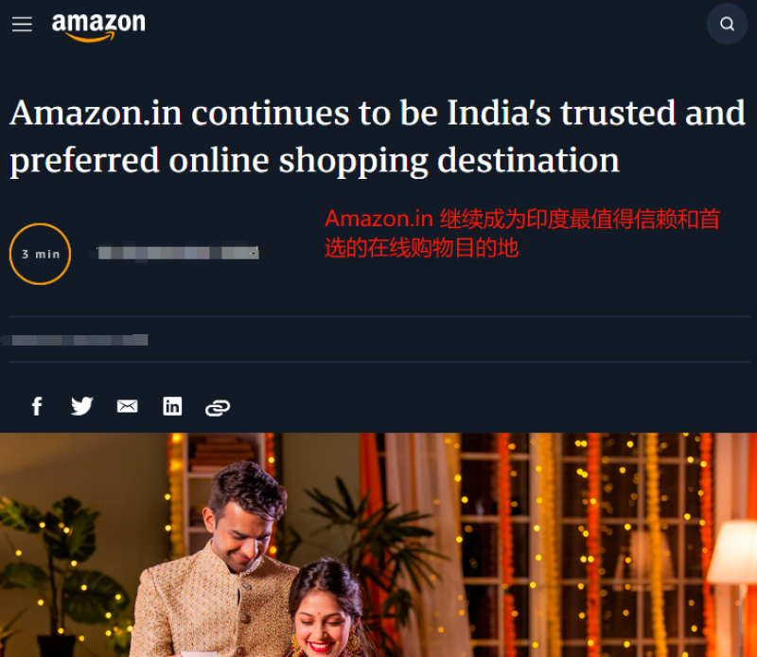Viewport: 757px width, 657px height.
Task: Open the hamburger navigation menu
Action: pos(22,25)
